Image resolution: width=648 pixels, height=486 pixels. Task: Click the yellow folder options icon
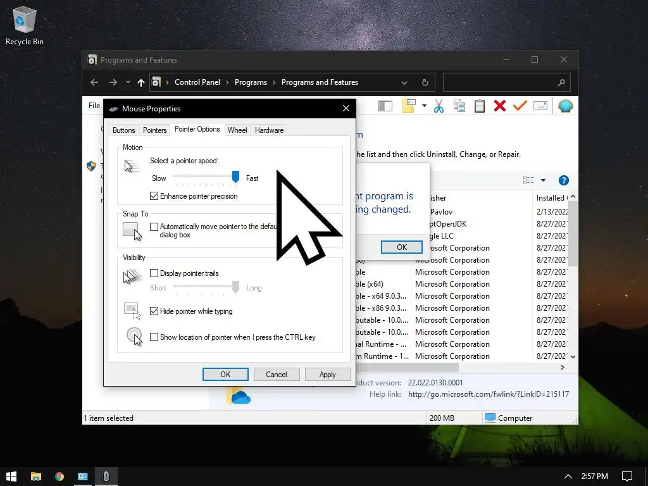pos(409,106)
